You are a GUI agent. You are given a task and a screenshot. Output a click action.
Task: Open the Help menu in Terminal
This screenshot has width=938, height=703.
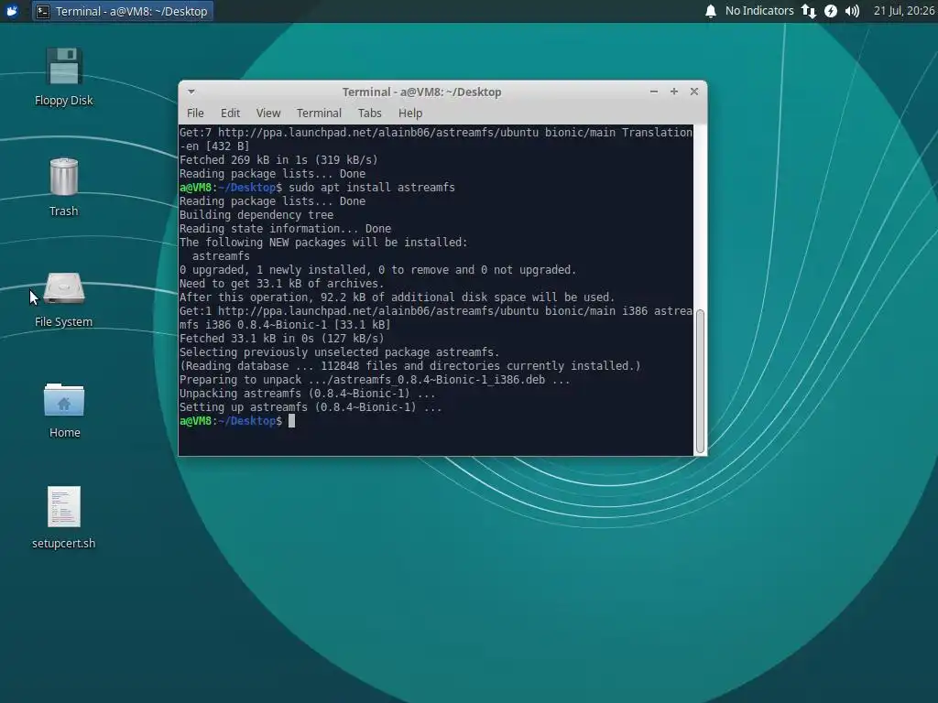tap(410, 113)
